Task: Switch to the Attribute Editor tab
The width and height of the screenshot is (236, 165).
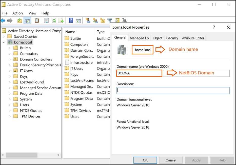Action: pyautogui.click(x=193, y=38)
